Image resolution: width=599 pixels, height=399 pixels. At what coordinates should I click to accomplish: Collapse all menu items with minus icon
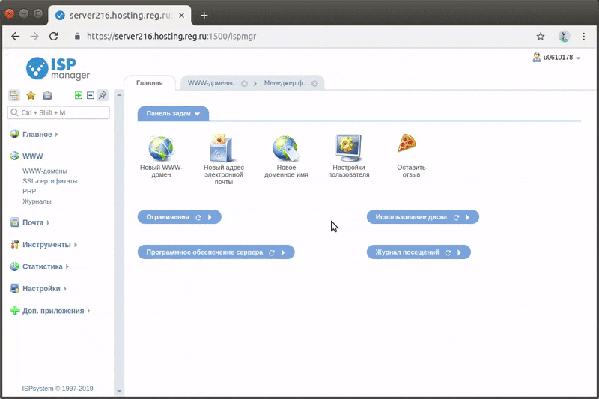[91, 95]
